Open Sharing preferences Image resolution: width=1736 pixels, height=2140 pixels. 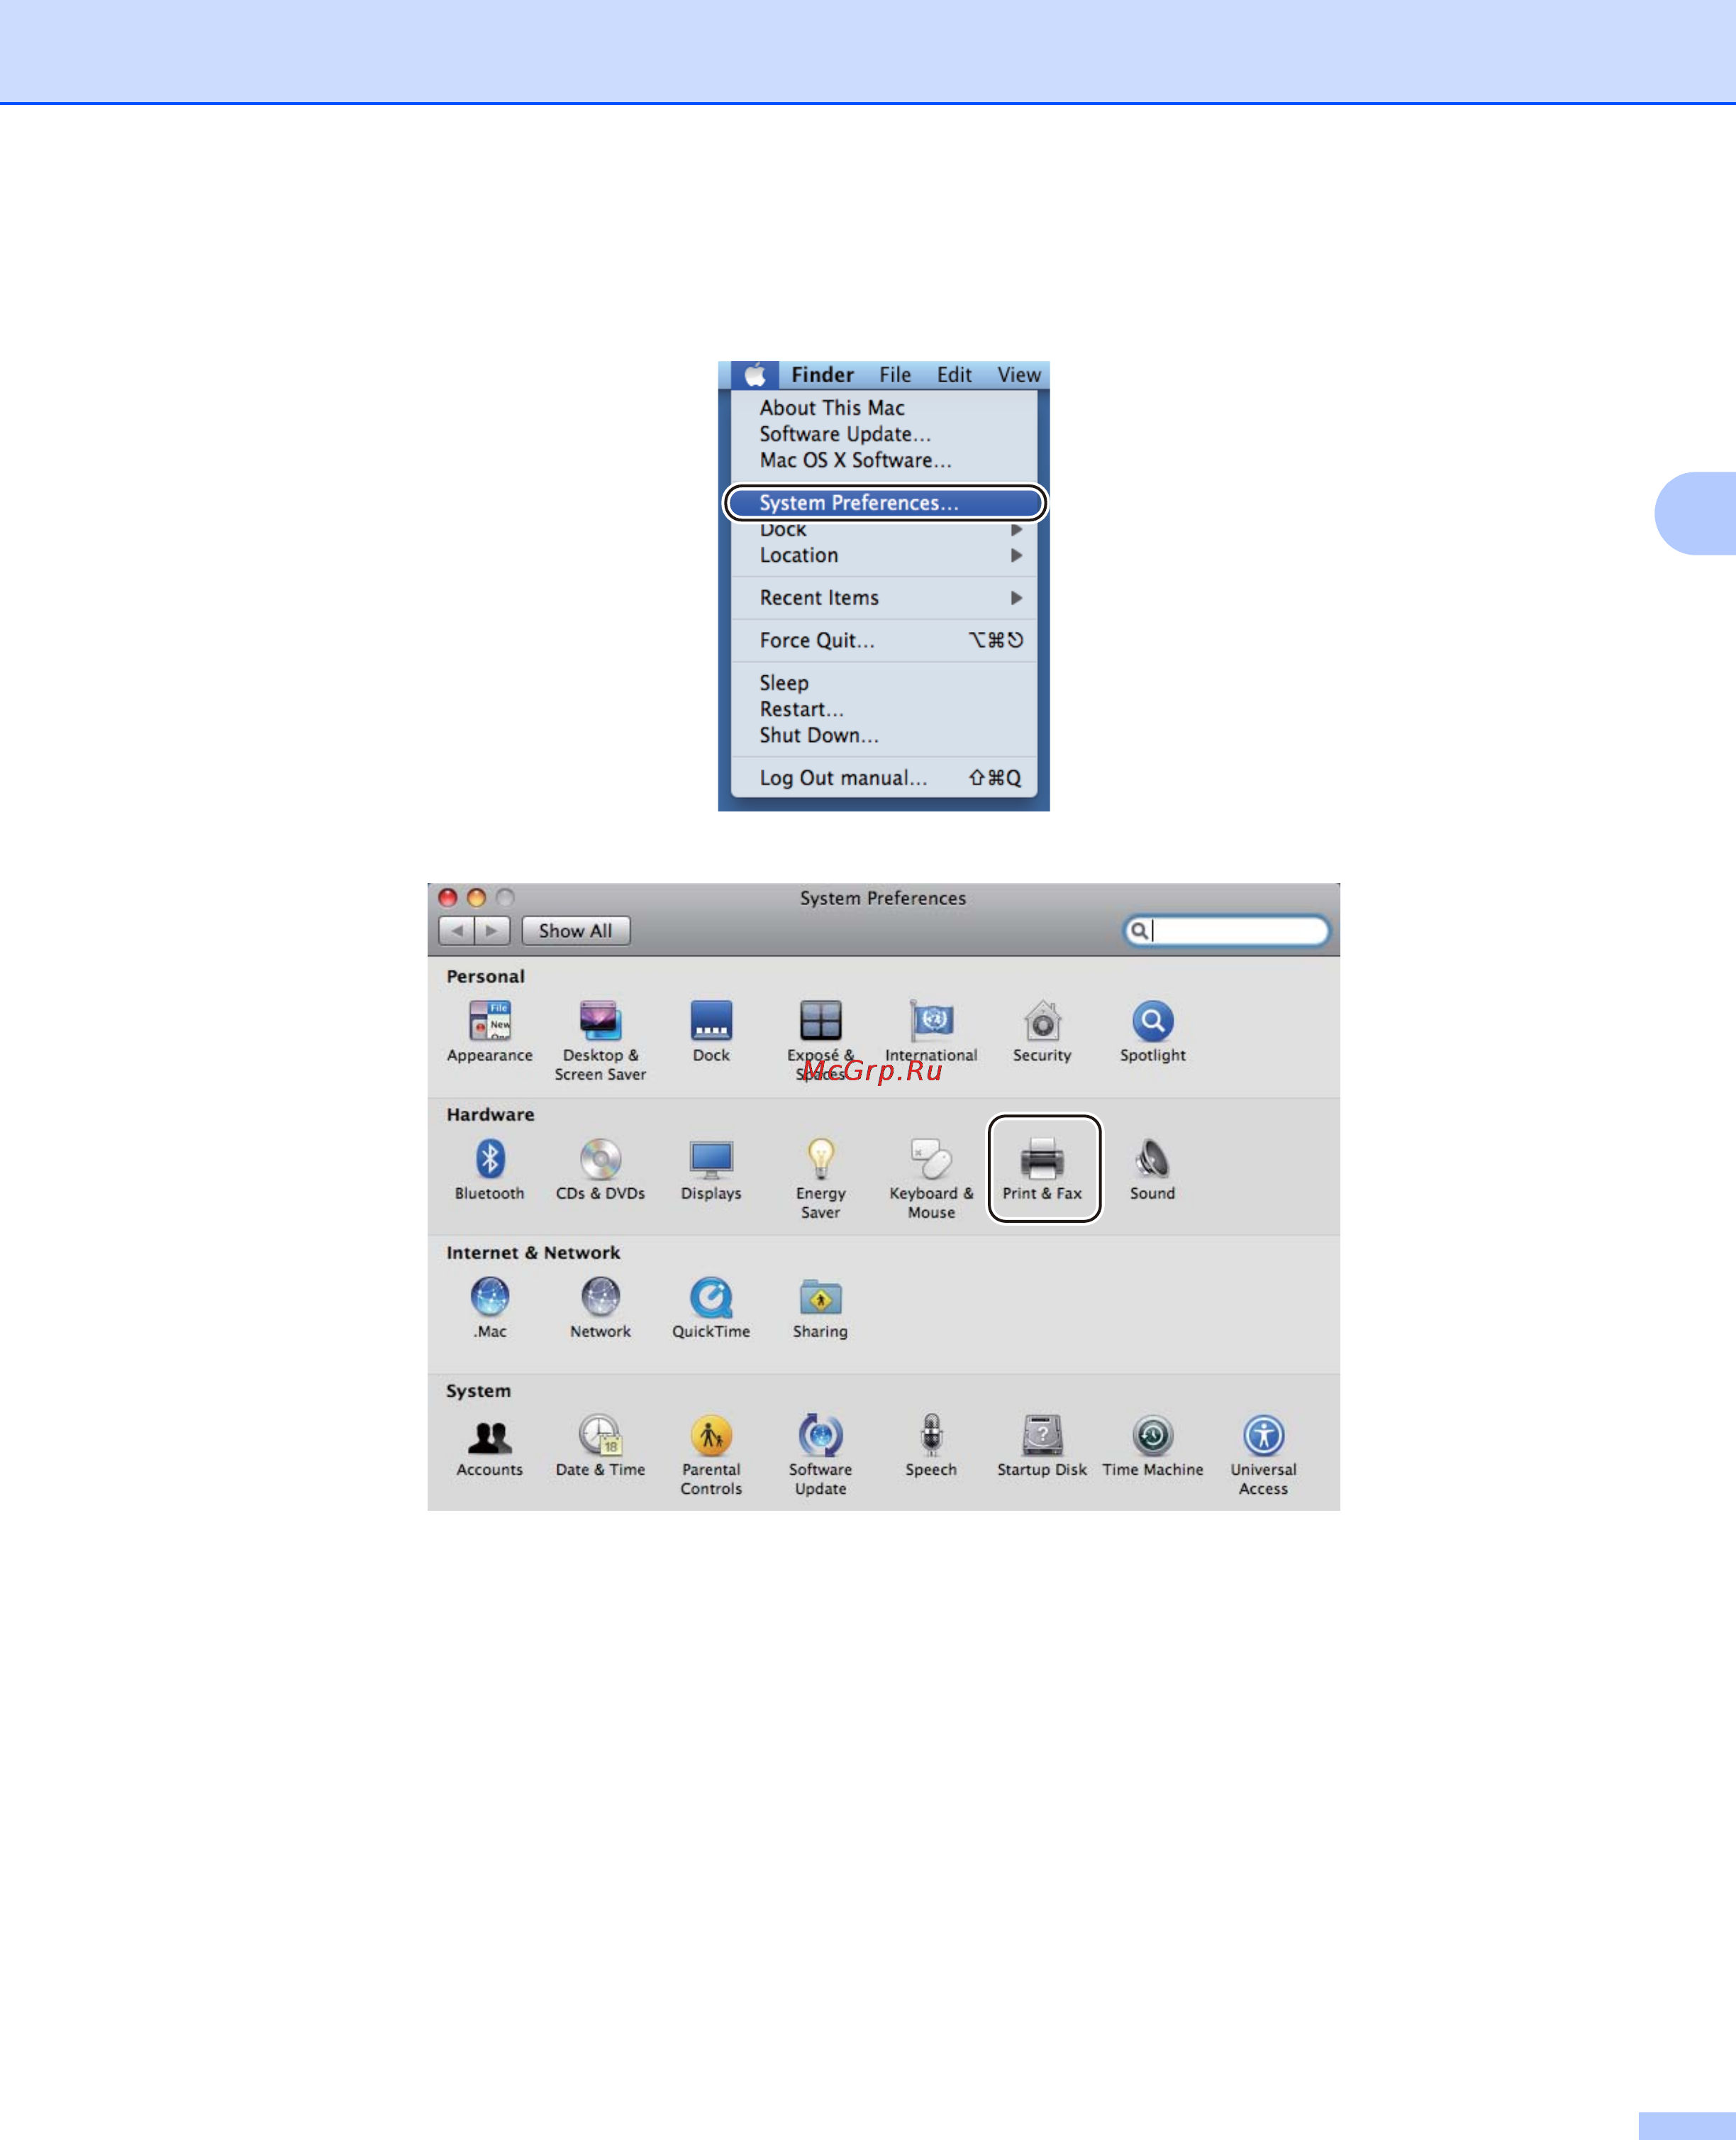820,1307
